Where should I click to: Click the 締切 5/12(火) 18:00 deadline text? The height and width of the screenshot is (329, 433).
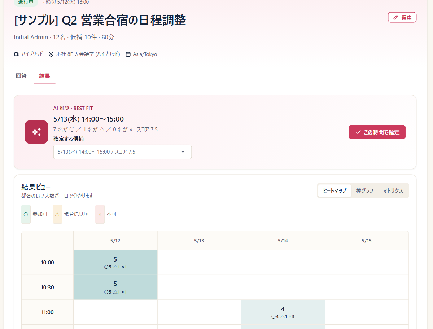[67, 2]
